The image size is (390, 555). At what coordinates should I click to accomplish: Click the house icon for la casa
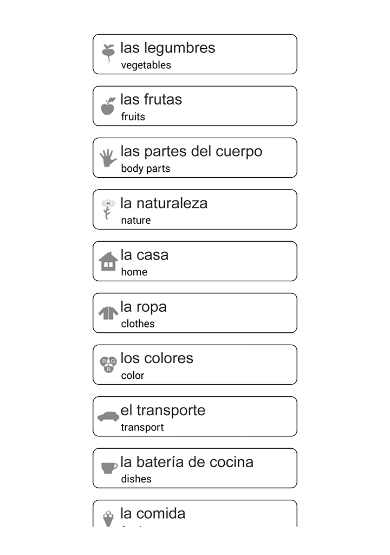(x=108, y=261)
